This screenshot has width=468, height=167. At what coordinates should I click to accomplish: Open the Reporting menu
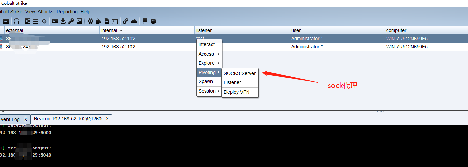tap(67, 12)
